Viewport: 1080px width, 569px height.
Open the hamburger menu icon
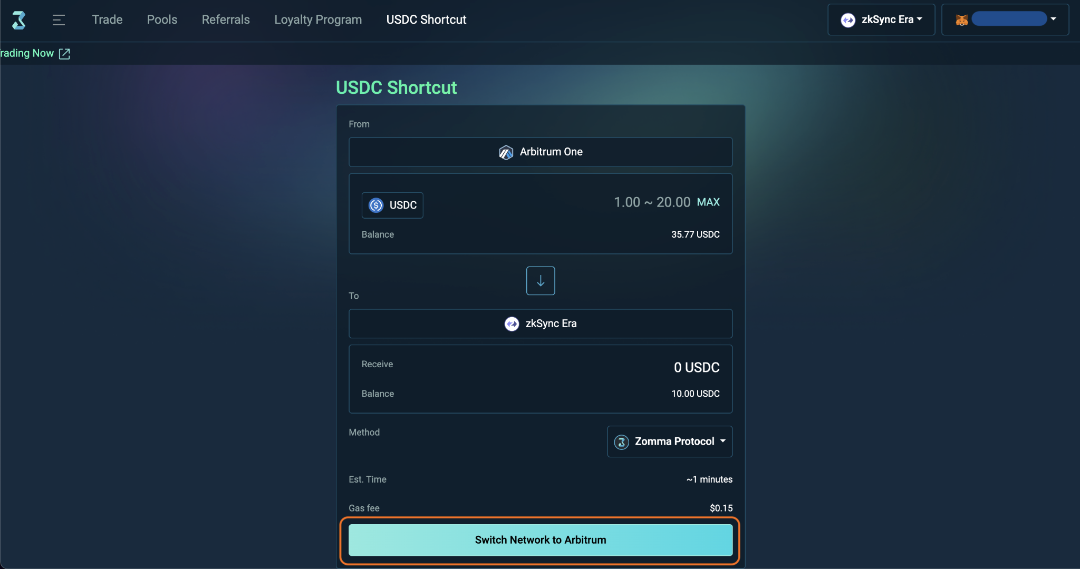59,20
